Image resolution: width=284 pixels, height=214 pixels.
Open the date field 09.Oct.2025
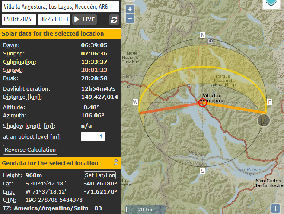pos(19,19)
